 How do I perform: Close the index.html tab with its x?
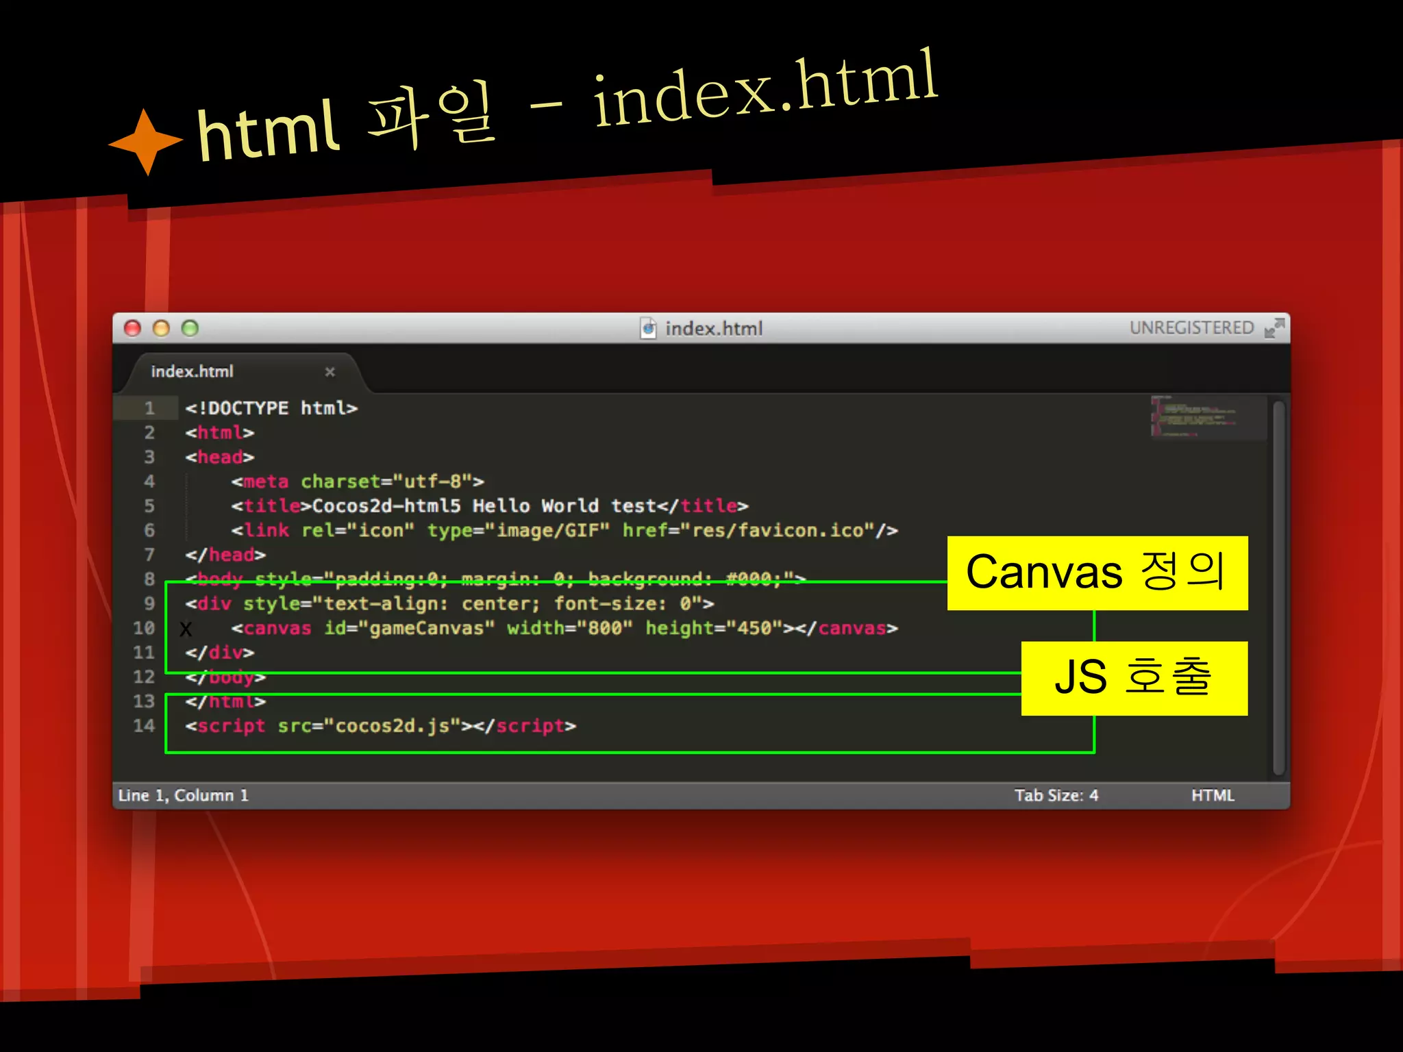pos(330,372)
